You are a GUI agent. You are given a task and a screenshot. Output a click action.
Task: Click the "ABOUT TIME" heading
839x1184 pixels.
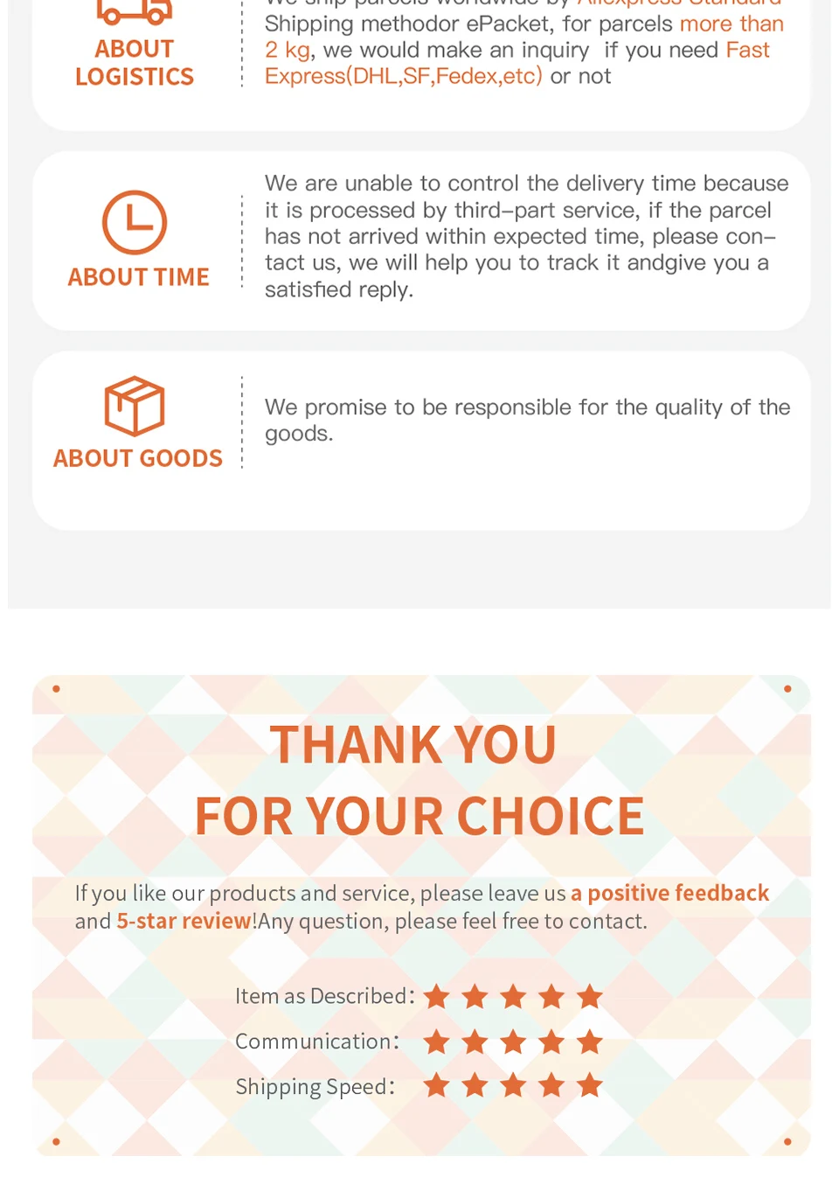point(138,277)
